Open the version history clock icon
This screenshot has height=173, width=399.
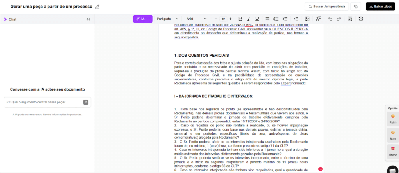pyautogui.click(x=361, y=19)
